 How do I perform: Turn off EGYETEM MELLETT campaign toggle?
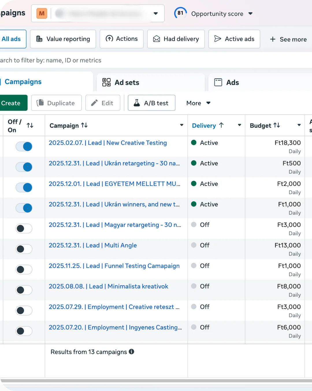[24, 187]
